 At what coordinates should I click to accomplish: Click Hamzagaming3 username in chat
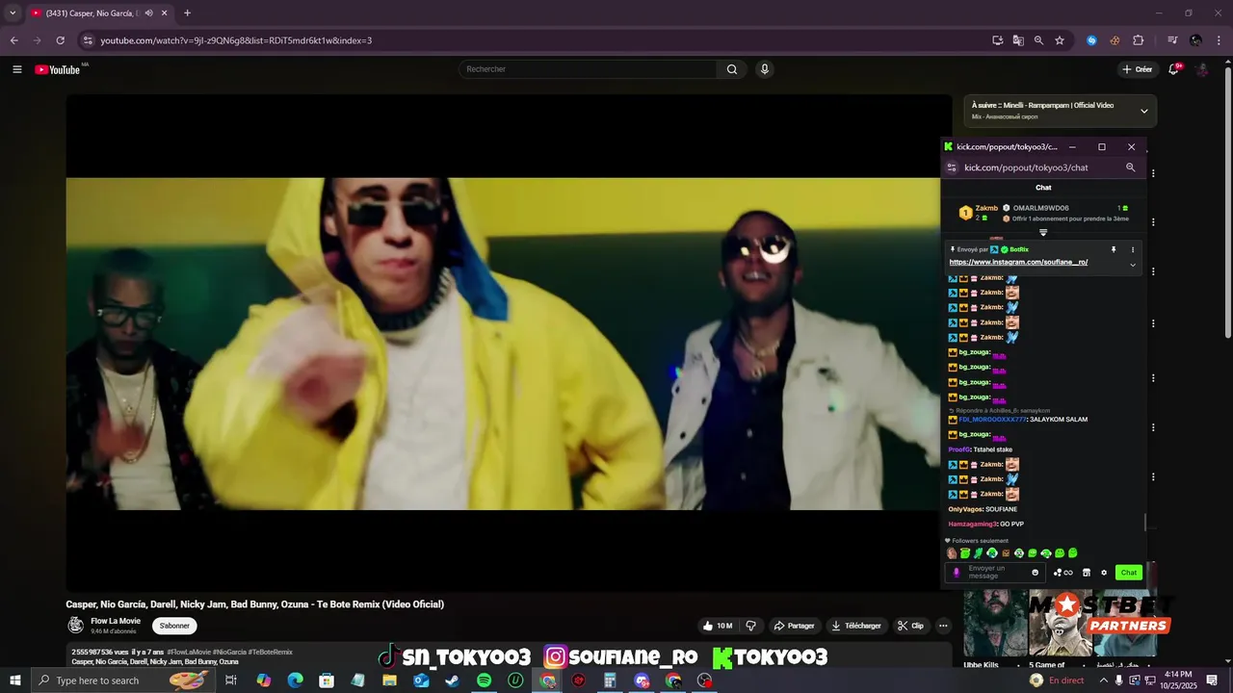pos(972,524)
